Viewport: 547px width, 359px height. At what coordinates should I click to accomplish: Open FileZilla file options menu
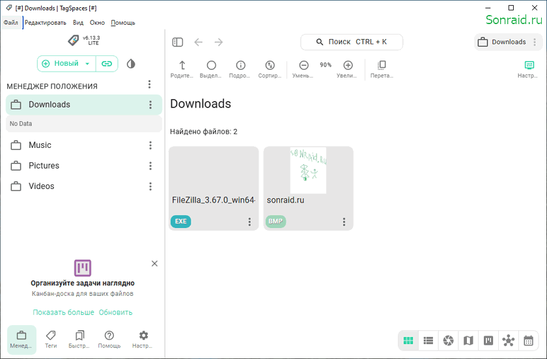(249, 222)
